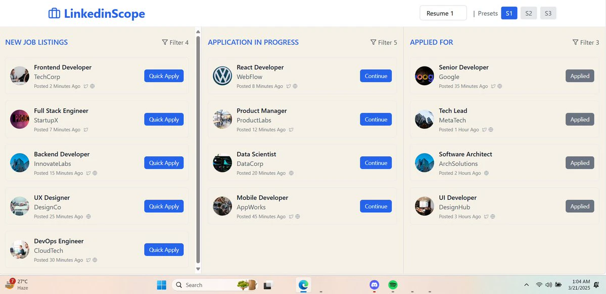This screenshot has height=294, width=606.
Task: Click the Twitter icon on Product Manager card
Action: pyautogui.click(x=291, y=130)
